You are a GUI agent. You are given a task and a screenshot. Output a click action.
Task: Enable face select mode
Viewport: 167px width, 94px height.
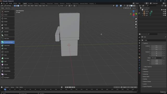pyautogui.click(x=18, y=6)
